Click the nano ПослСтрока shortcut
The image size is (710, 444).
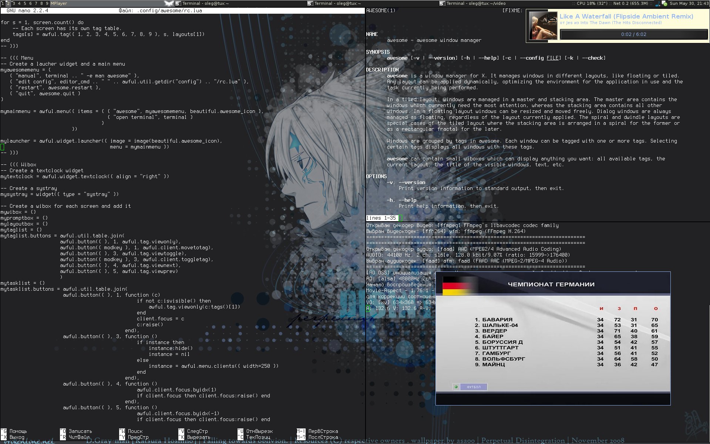[317, 437]
